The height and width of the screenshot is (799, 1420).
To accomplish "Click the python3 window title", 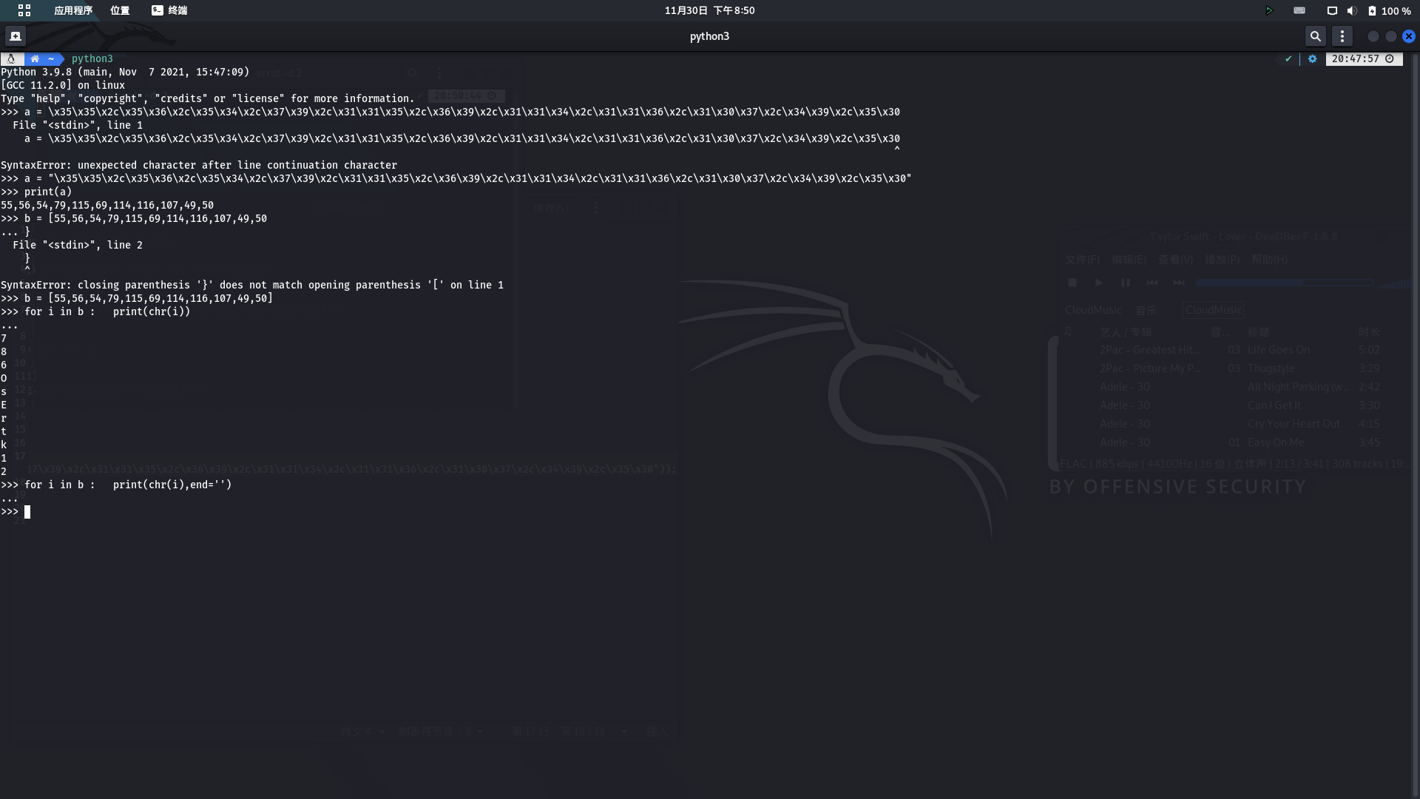I will pos(709,36).
